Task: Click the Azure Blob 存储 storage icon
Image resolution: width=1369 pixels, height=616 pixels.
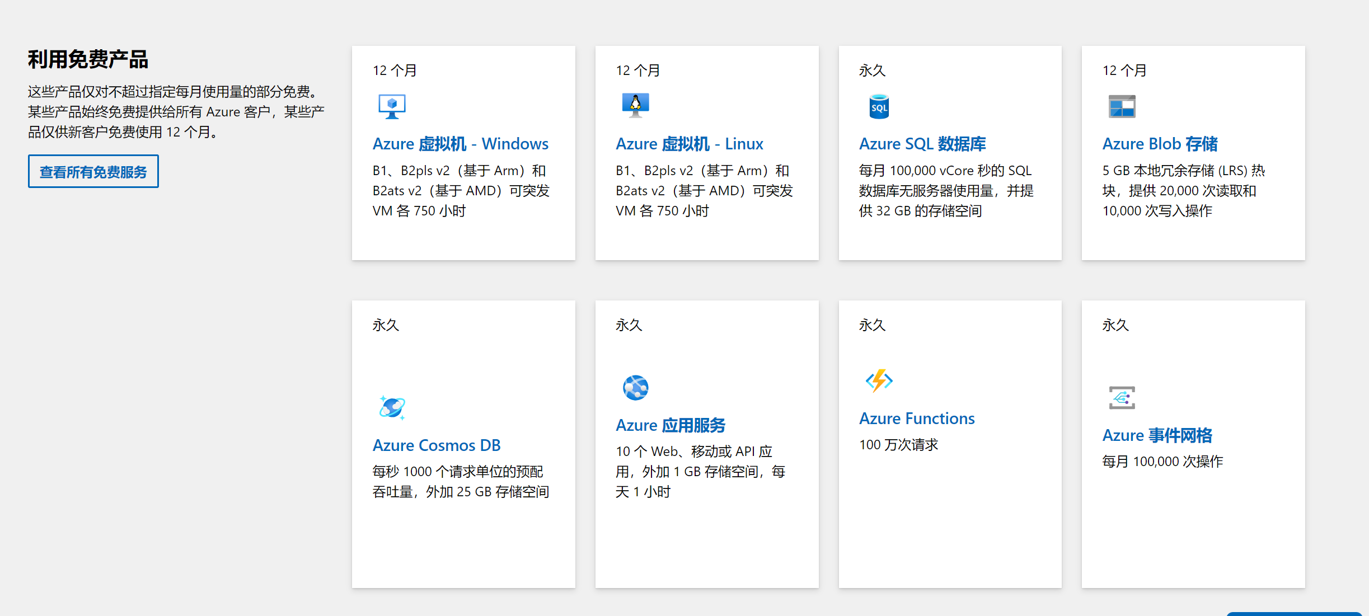Action: coord(1122,107)
